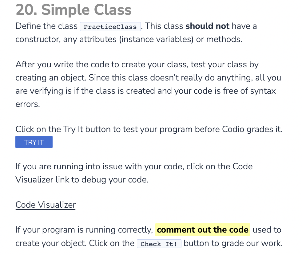The height and width of the screenshot is (255, 302).
Task: Click the '20. Simple Class' heading
Action: point(74,10)
